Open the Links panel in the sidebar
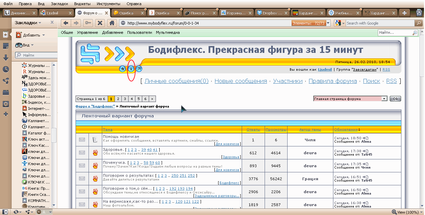The image size is (425, 215). pyautogui.click(x=6, y=81)
